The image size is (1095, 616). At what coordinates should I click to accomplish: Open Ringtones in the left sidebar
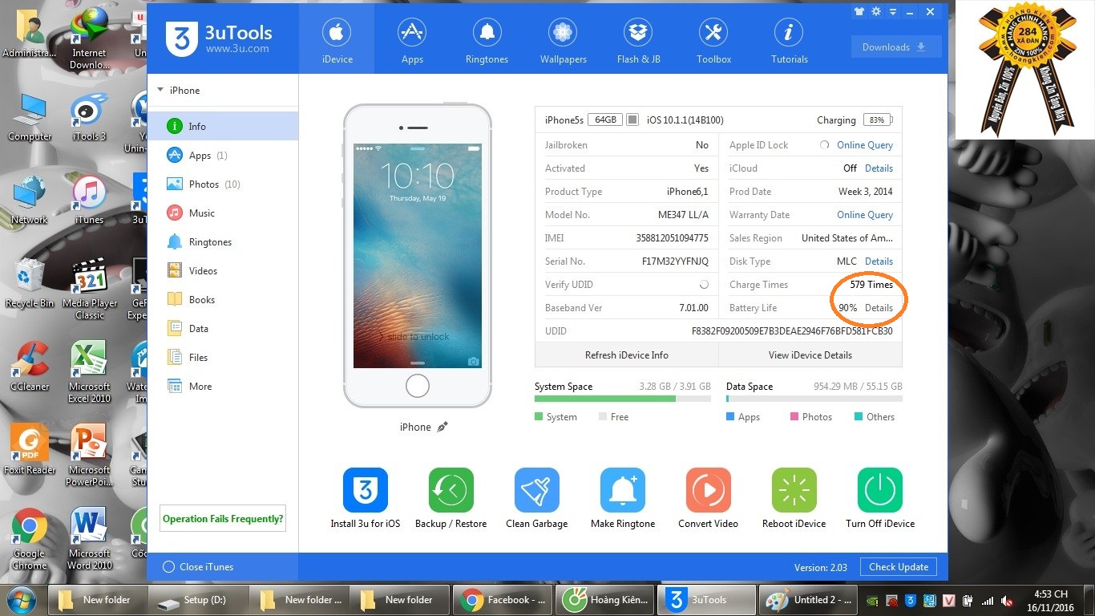click(223, 242)
